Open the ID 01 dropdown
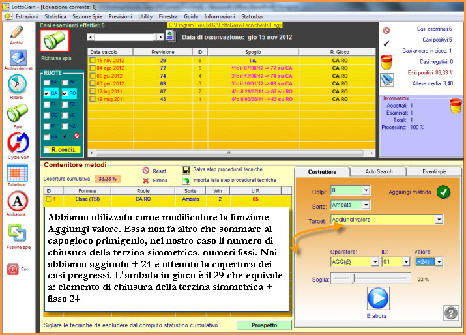This screenshot has width=466, height=335. [x=406, y=262]
